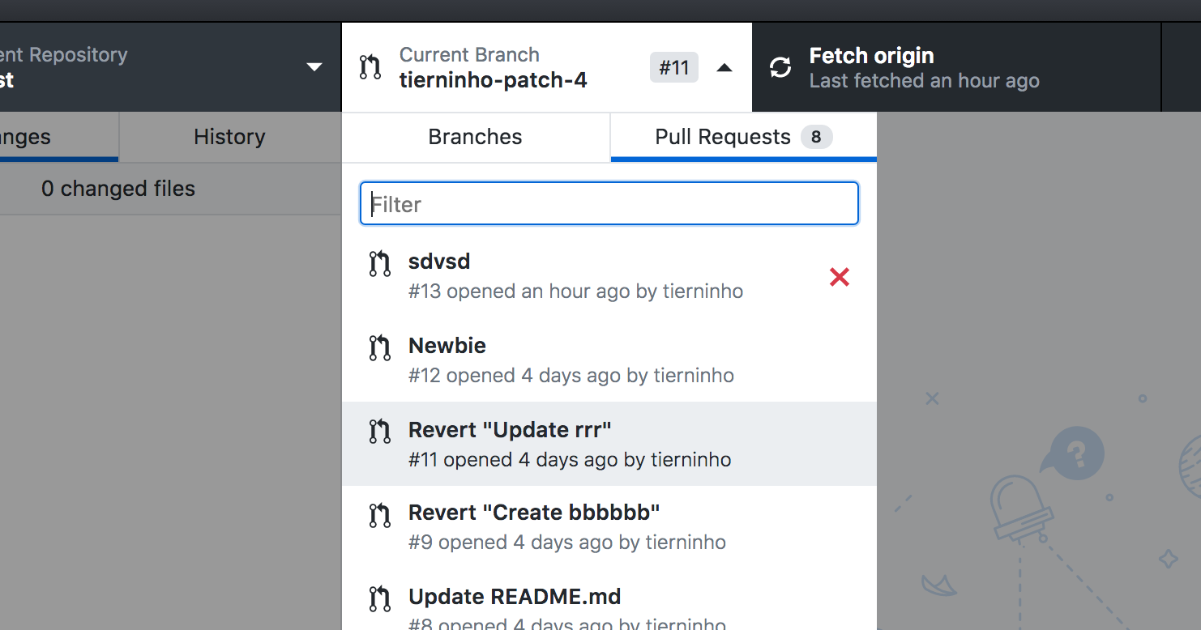The height and width of the screenshot is (630, 1201).
Task: Click the #11 badge on Current Branch
Action: pos(673,67)
